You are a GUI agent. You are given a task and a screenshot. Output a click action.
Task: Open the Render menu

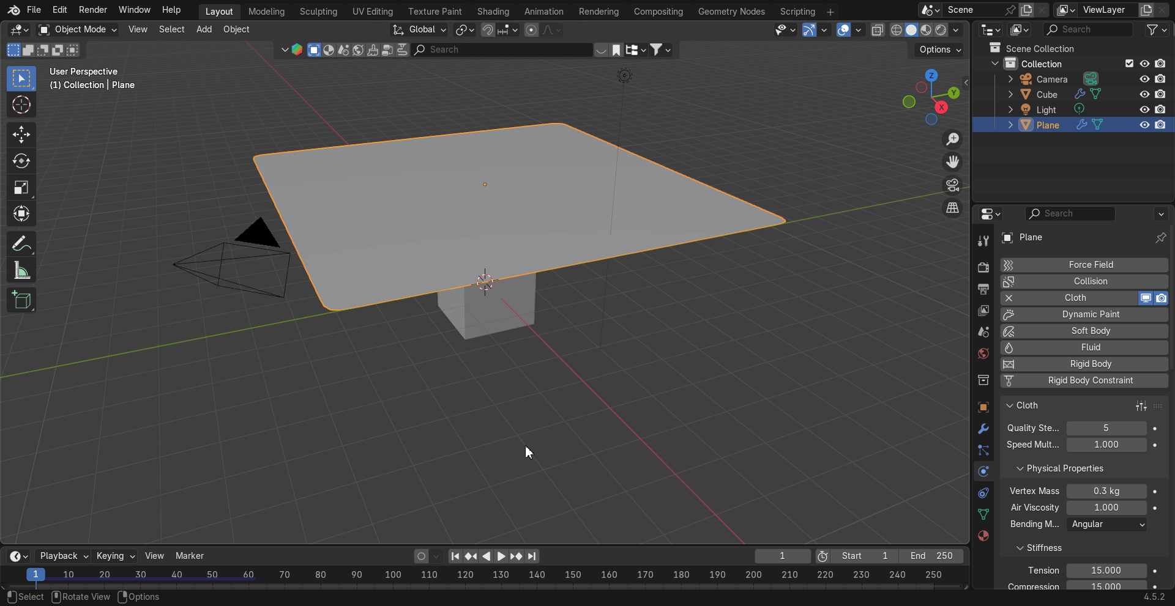coord(93,10)
